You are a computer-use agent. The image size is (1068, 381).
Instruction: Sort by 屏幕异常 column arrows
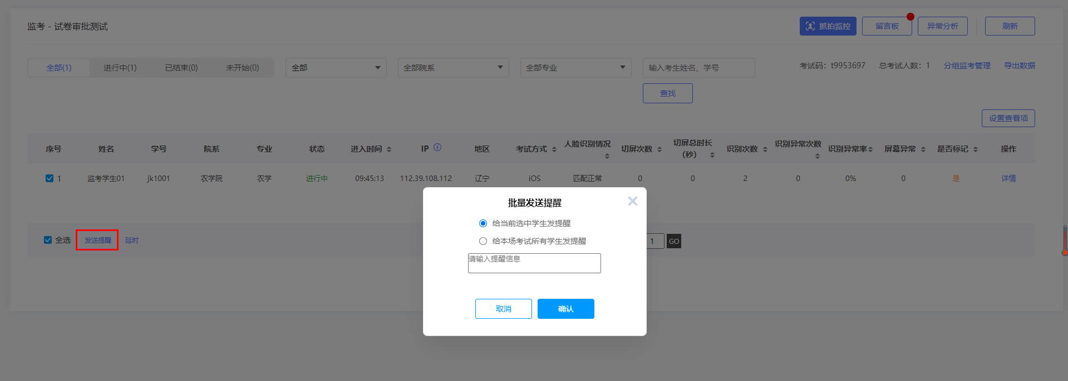[923, 149]
